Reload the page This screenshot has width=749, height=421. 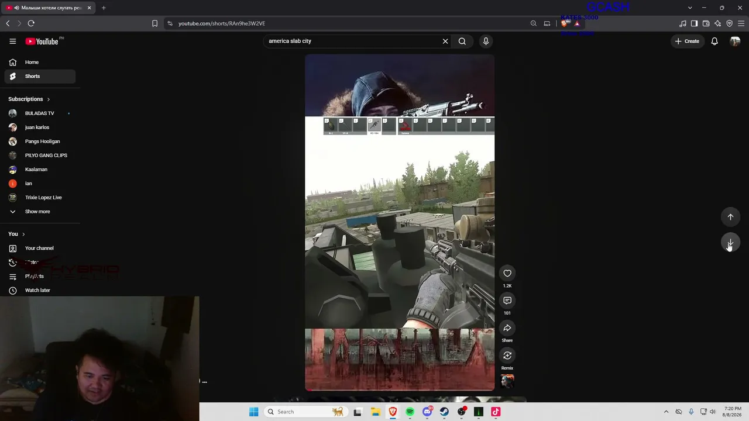click(x=31, y=23)
